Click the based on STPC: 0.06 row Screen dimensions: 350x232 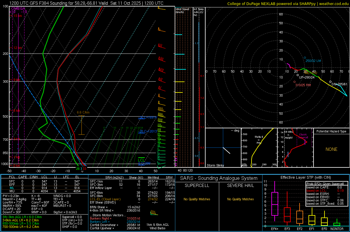325,200
